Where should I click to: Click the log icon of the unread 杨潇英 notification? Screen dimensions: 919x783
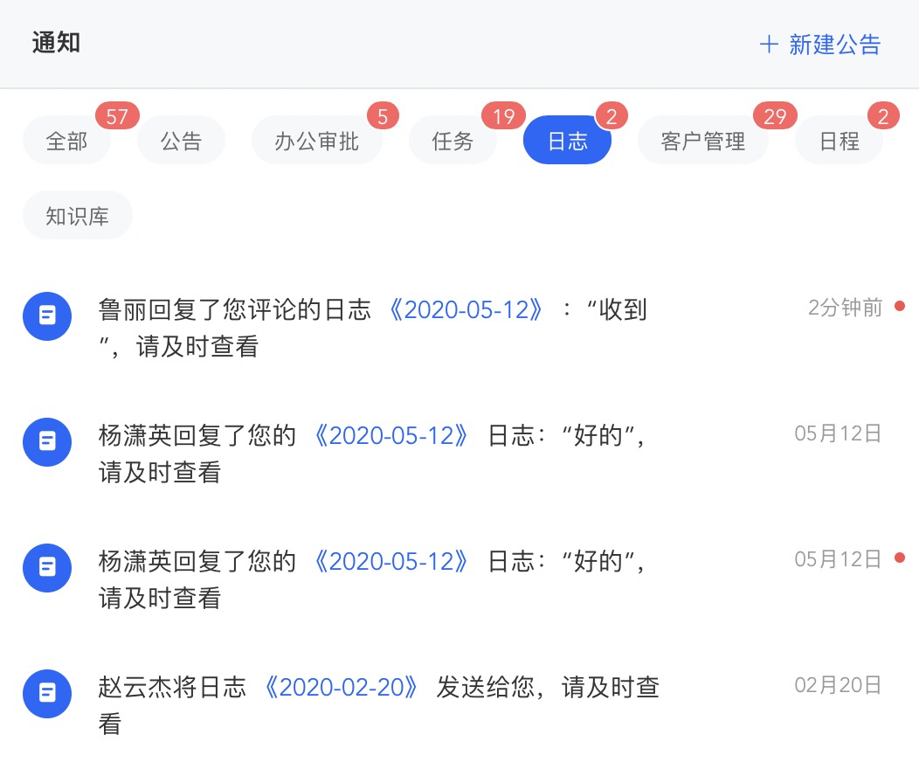(47, 567)
